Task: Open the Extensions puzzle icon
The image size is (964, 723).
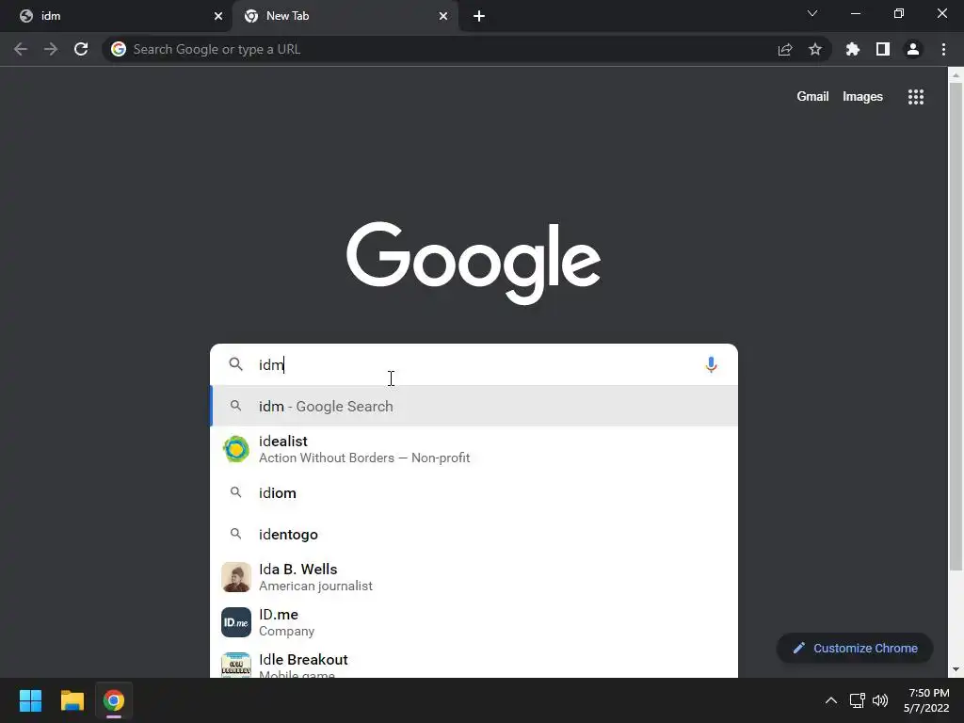Action: tap(853, 49)
